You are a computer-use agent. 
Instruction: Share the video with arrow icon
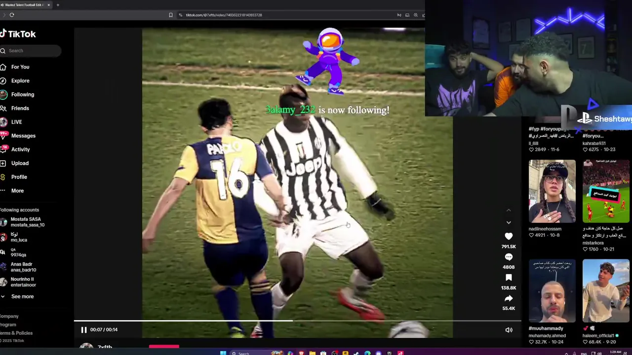tap(509, 299)
